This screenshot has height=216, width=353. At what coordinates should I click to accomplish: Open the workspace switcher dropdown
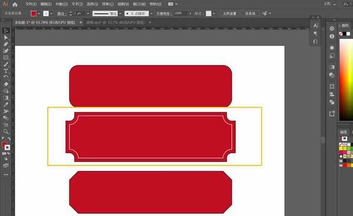coord(172,4)
